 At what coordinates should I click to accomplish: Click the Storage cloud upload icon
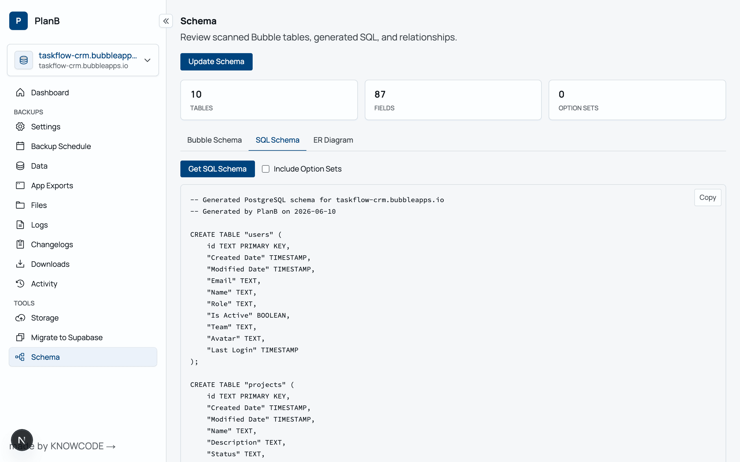20,318
